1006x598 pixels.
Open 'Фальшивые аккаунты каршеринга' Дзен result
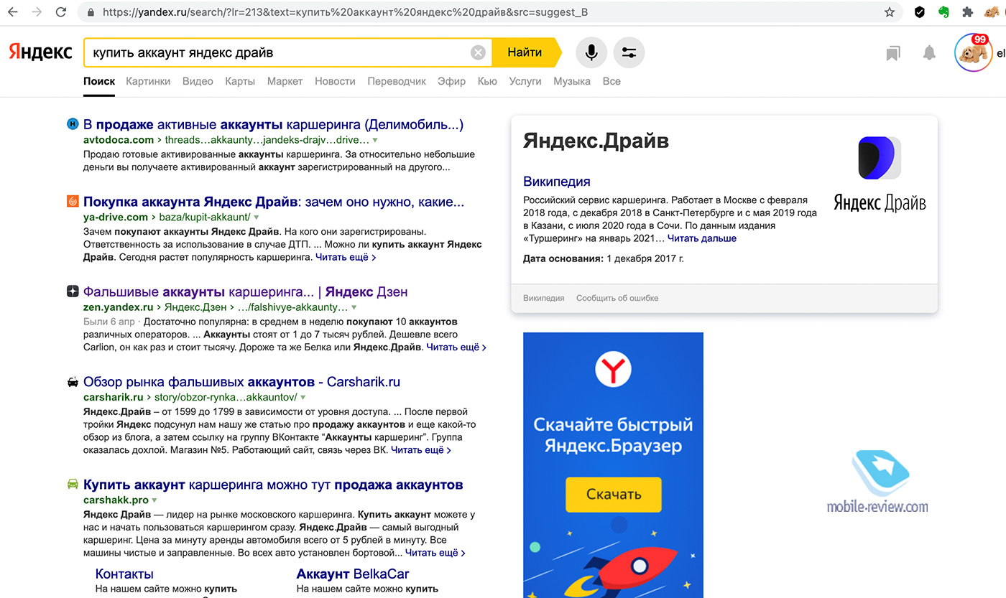(x=246, y=291)
